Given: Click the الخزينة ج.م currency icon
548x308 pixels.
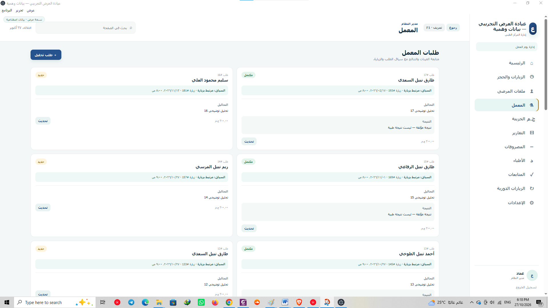Looking at the screenshot, I should pyautogui.click(x=531, y=119).
